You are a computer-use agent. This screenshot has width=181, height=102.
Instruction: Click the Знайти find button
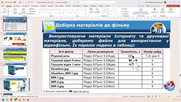click(x=124, y=9)
